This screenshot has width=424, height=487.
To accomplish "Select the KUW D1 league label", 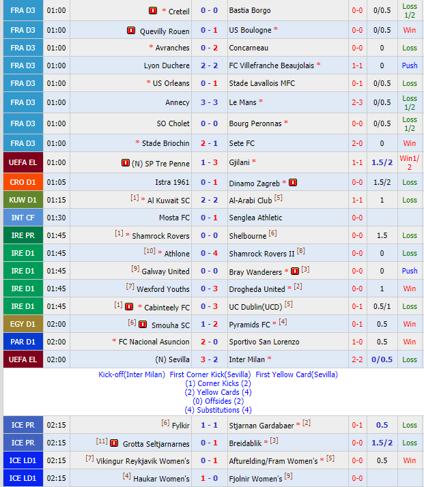I will click(x=23, y=200).
